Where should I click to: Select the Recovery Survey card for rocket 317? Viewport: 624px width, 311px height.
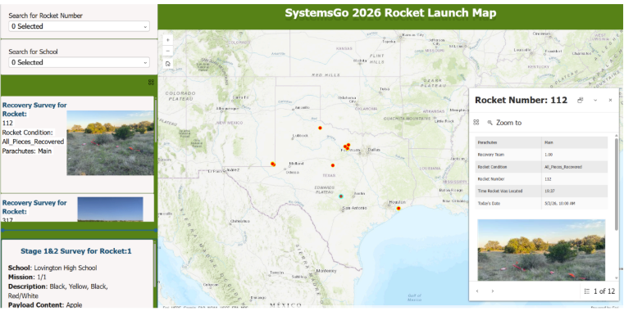click(x=77, y=208)
